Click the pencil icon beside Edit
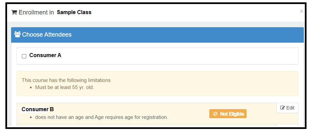This screenshot has width=322, height=136. pyautogui.click(x=283, y=108)
